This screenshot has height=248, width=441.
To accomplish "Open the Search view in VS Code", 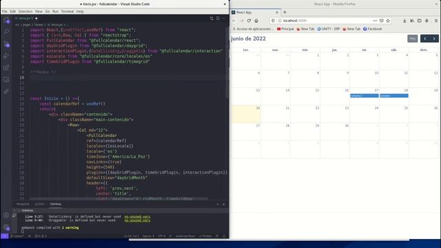I will (6, 32).
